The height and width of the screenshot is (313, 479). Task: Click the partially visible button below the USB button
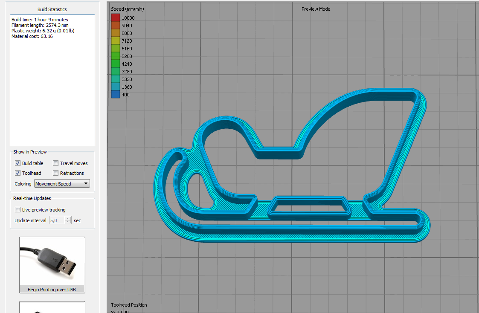(52, 307)
